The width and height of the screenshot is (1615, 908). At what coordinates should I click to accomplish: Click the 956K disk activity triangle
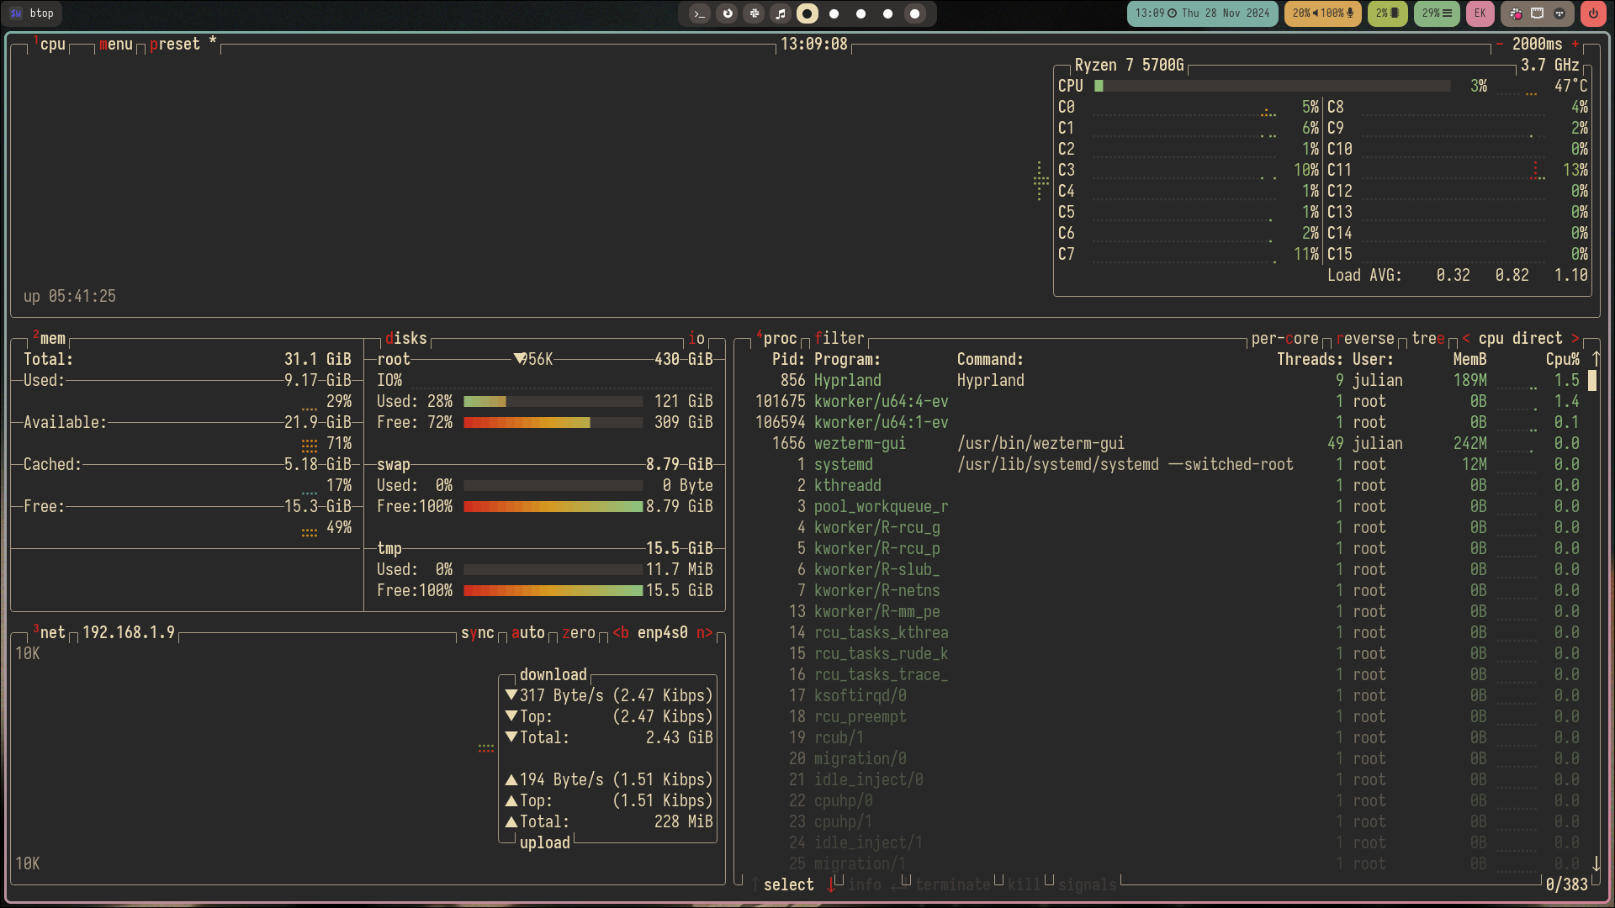pyautogui.click(x=520, y=359)
